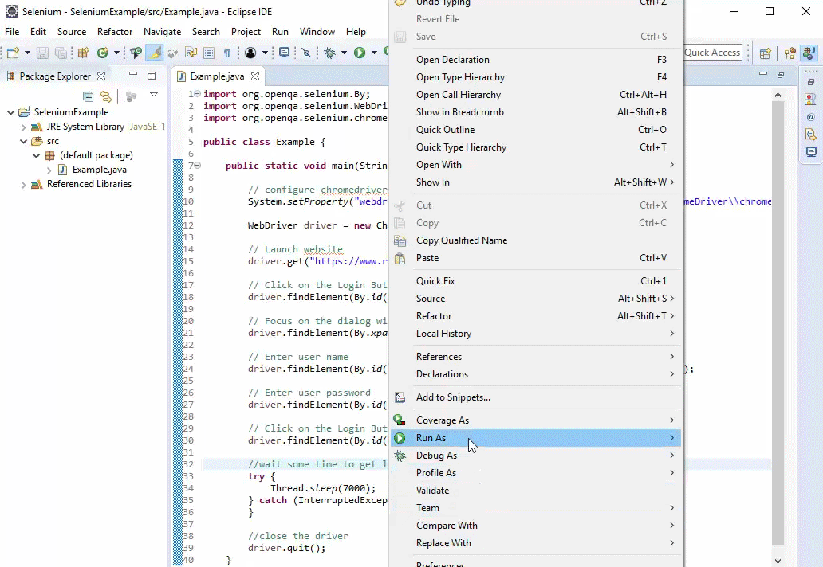Open Package Explorer View Menu triangle
This screenshot has width=823, height=567.
[x=154, y=95]
